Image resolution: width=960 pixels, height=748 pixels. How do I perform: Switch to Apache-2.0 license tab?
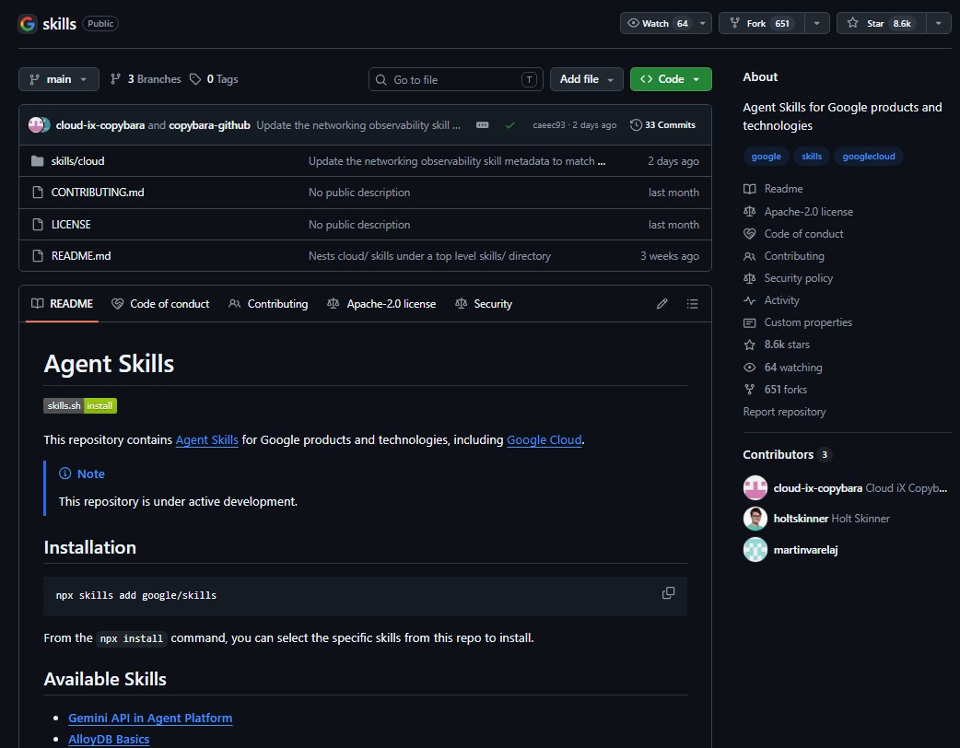[x=381, y=304]
